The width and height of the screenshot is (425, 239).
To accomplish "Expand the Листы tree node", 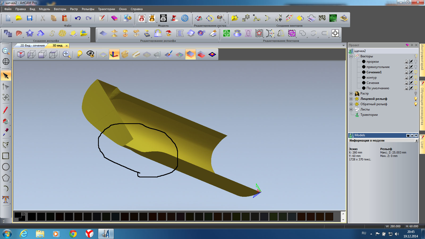I will click(351, 109).
